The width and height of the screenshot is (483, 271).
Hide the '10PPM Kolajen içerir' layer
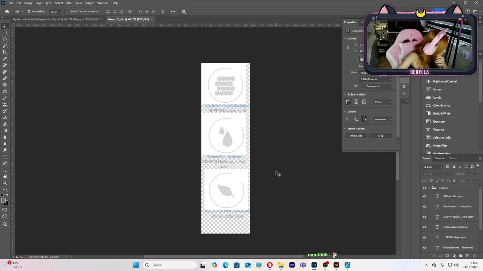point(425,238)
